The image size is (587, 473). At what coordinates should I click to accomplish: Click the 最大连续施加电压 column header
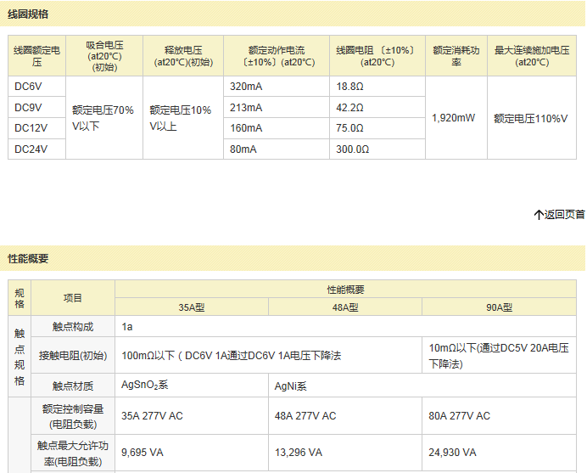[x=531, y=56]
